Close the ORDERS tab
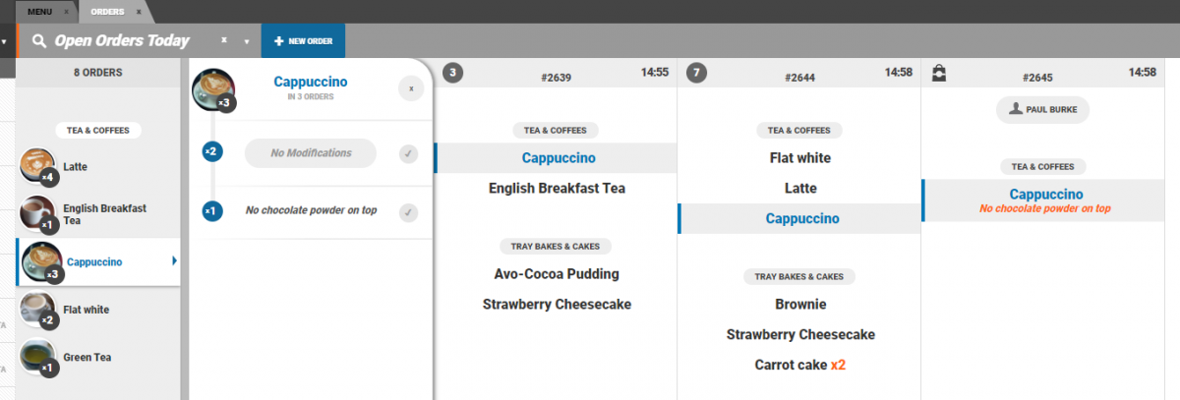Screen dimensions: 1180x400 click(139, 12)
